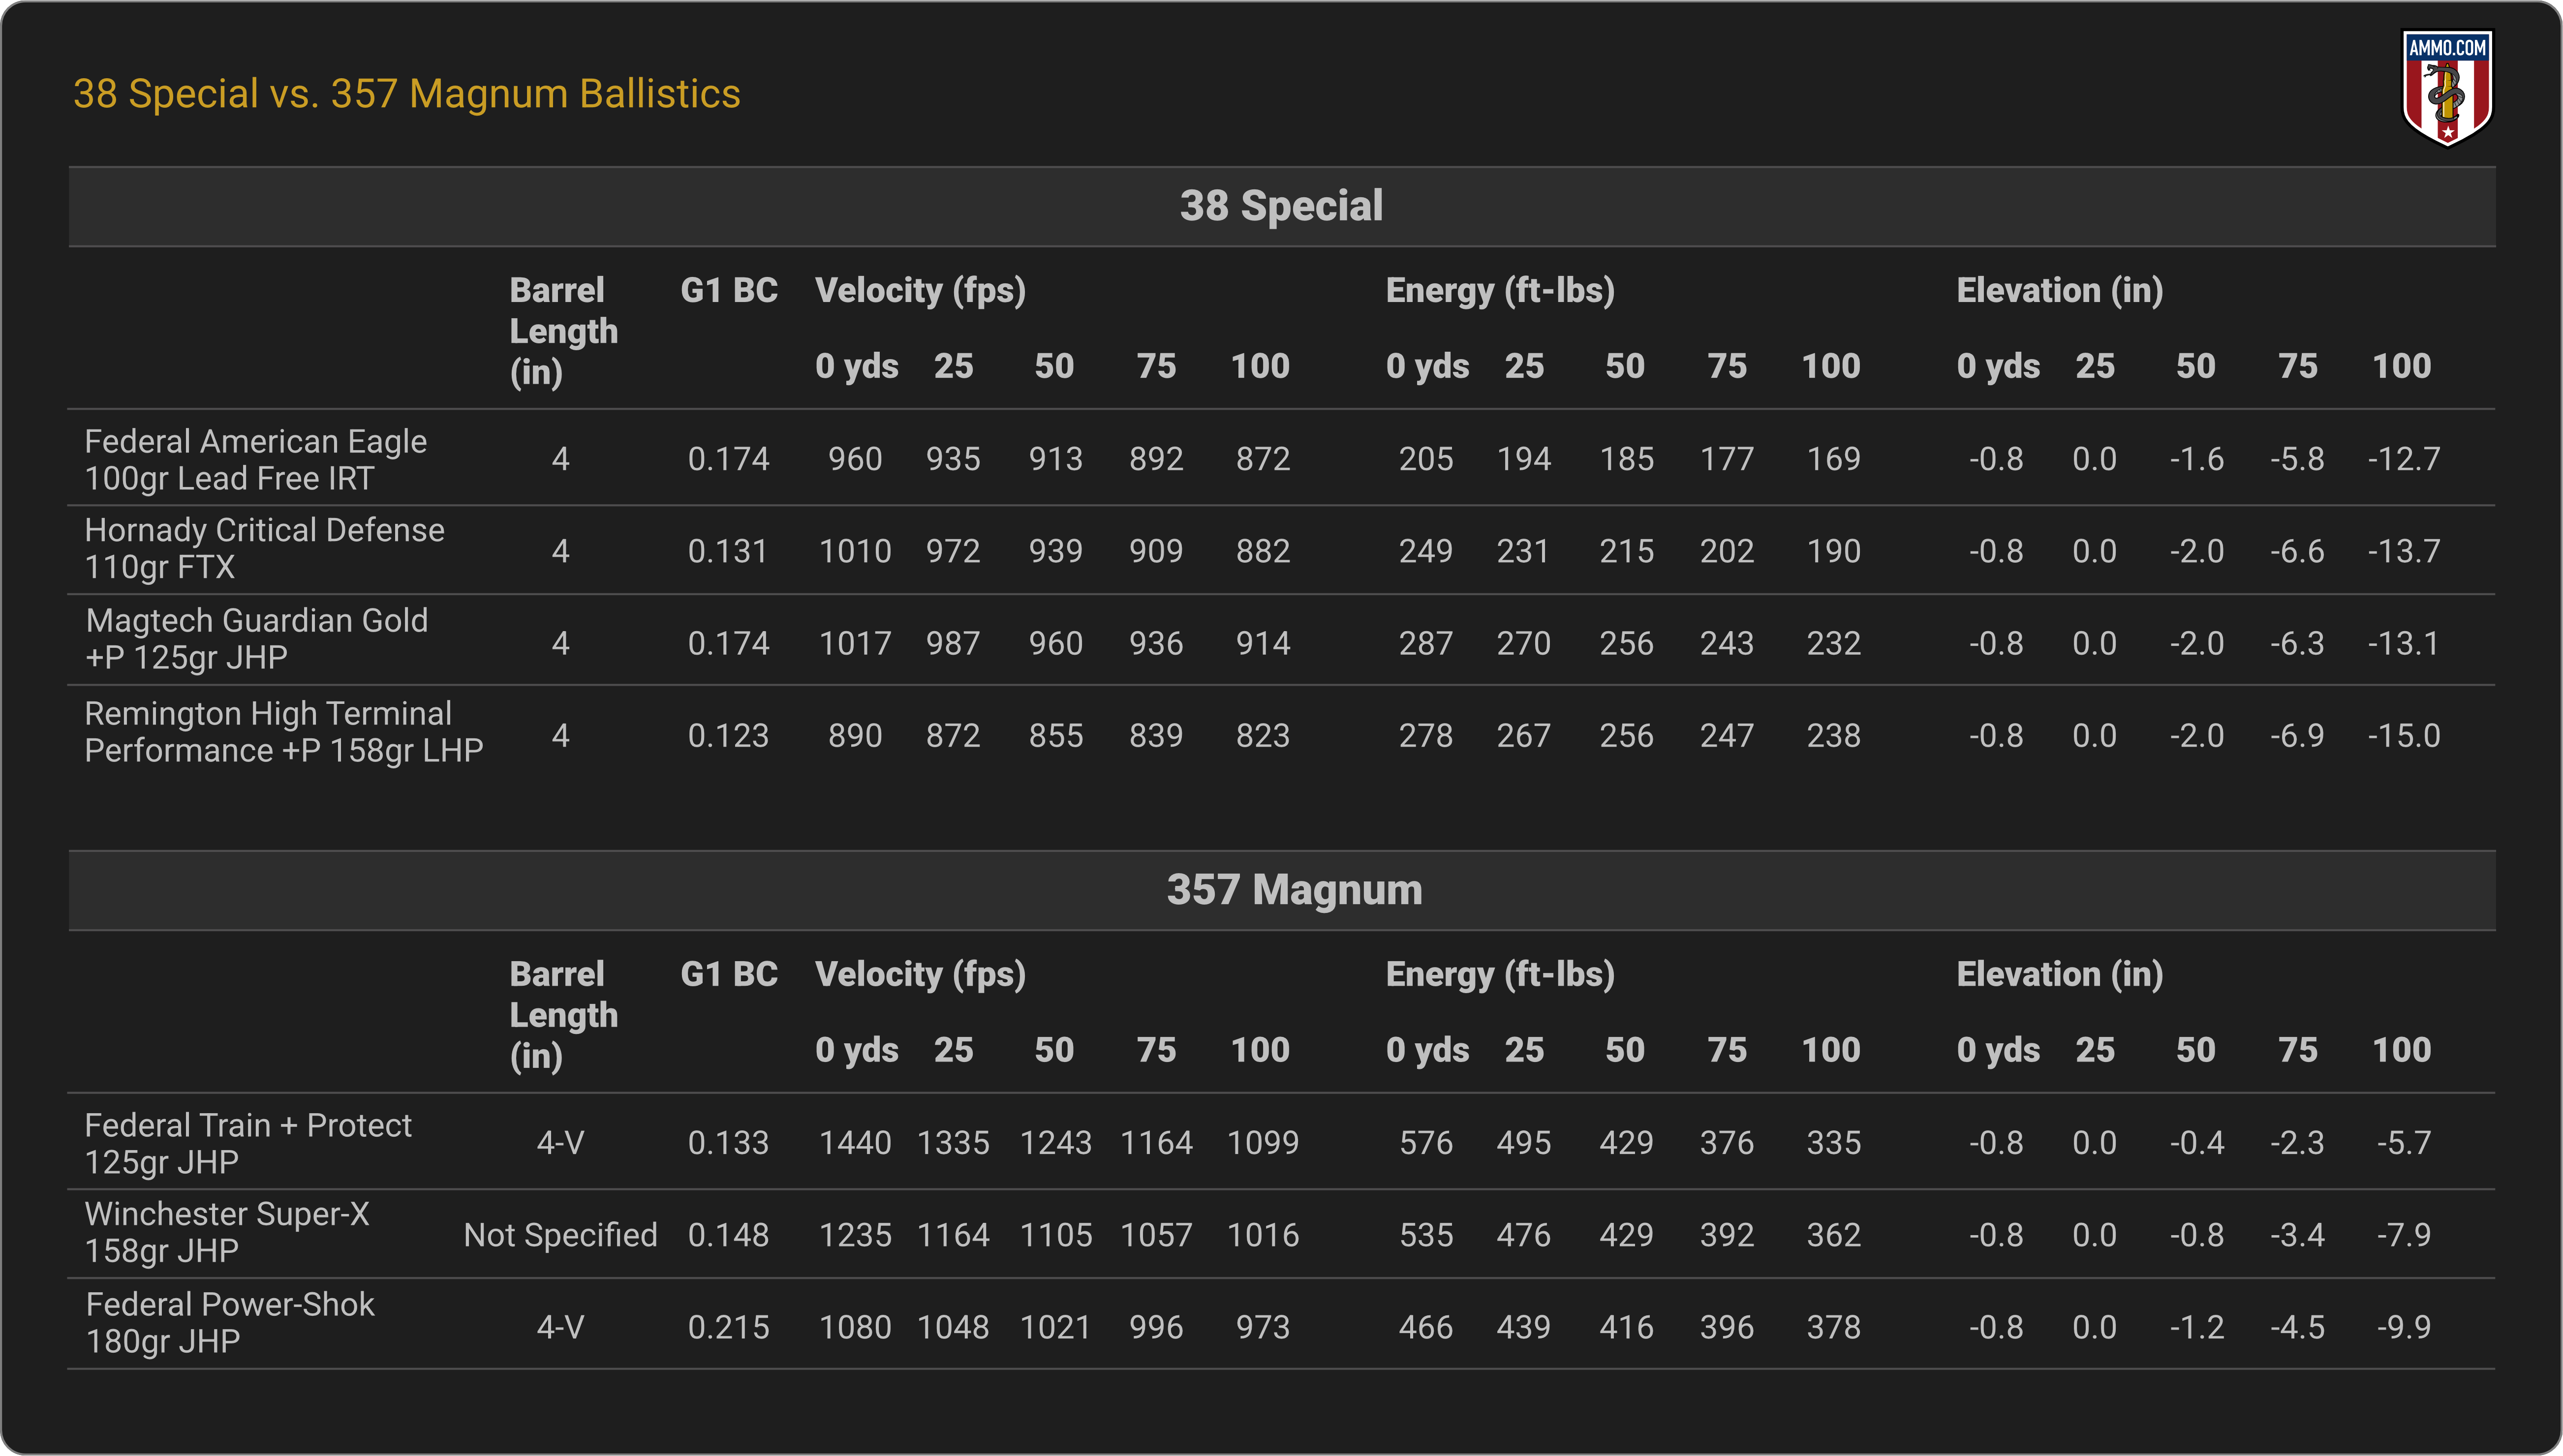
Task: Select muzzle velocity 1440 for Federal Train + Protect
Action: pyautogui.click(x=855, y=1143)
